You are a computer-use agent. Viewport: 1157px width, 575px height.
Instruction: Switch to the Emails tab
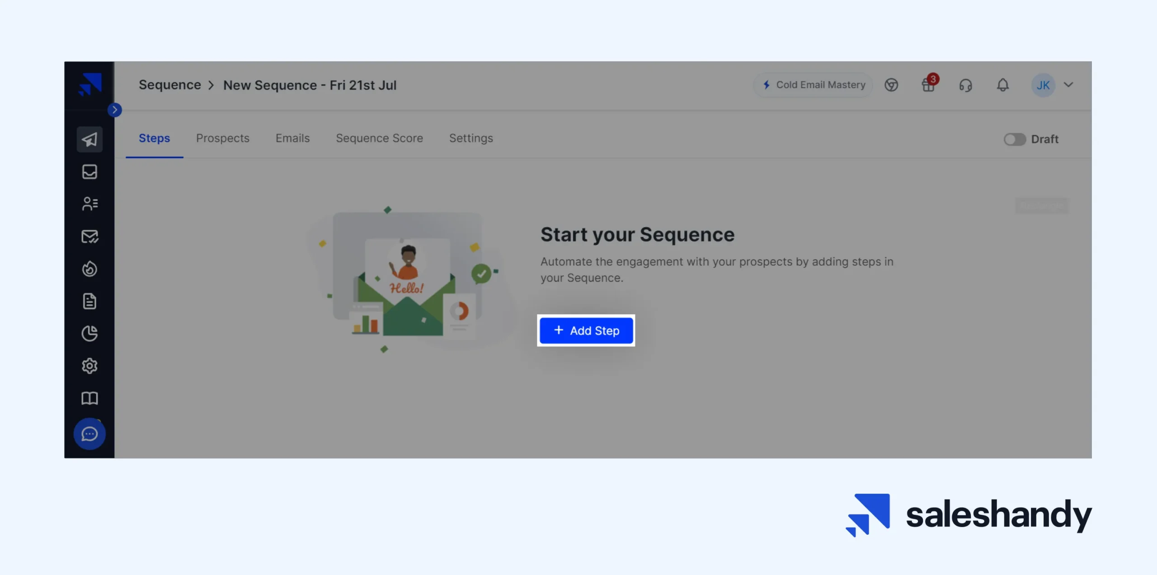[293, 138]
